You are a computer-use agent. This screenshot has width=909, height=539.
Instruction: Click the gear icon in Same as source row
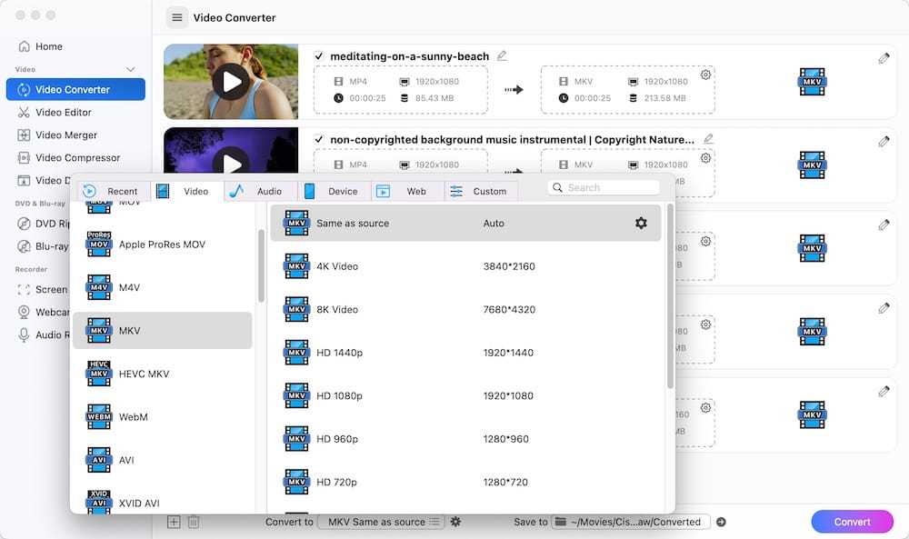coord(641,223)
